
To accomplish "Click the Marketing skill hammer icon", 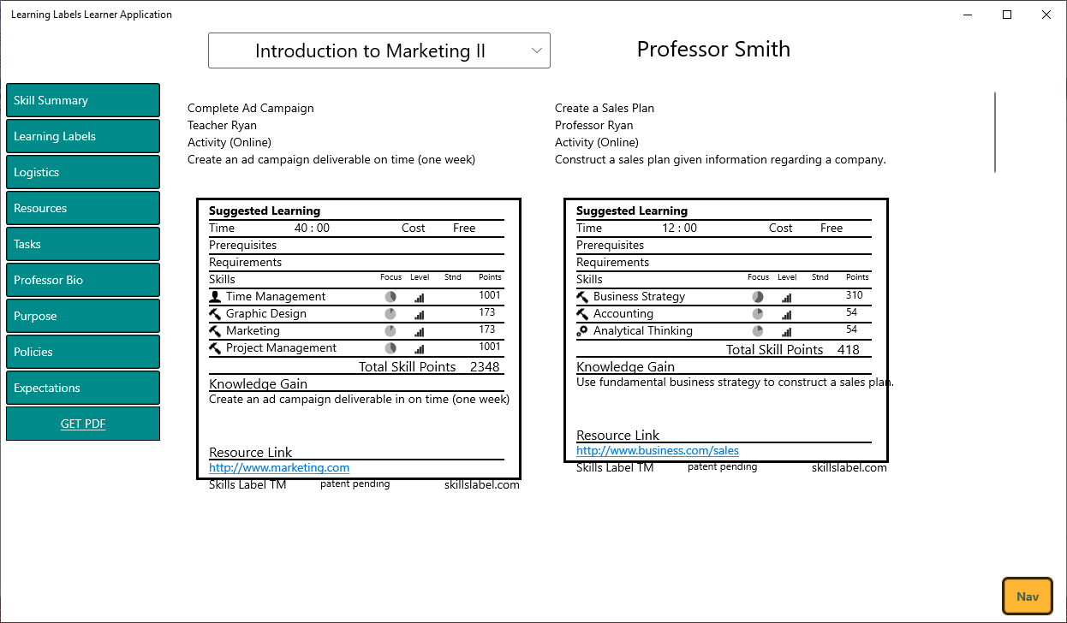I will point(215,331).
